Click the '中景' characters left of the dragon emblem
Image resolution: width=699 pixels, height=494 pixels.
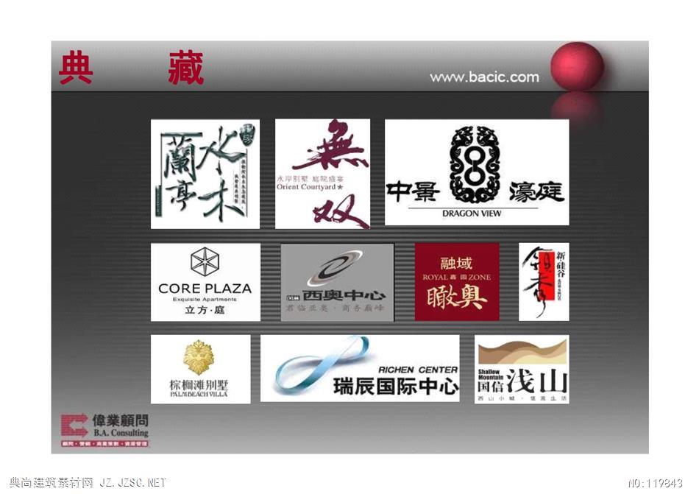413,192
